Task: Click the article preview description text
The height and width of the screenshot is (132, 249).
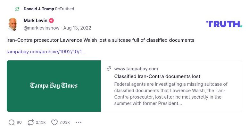Action: pos(171,94)
